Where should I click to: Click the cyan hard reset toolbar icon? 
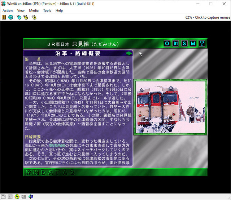(10, 17)
